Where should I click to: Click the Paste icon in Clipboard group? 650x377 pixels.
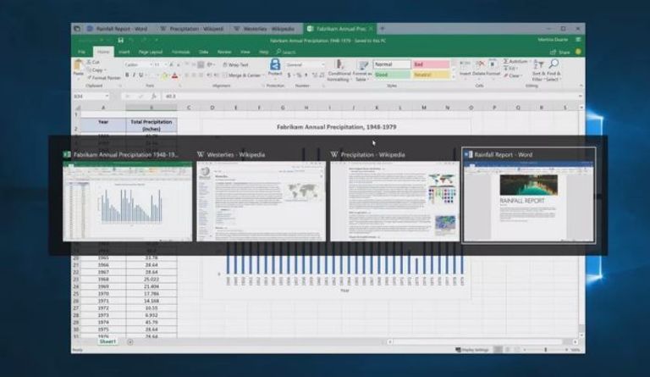(79, 69)
